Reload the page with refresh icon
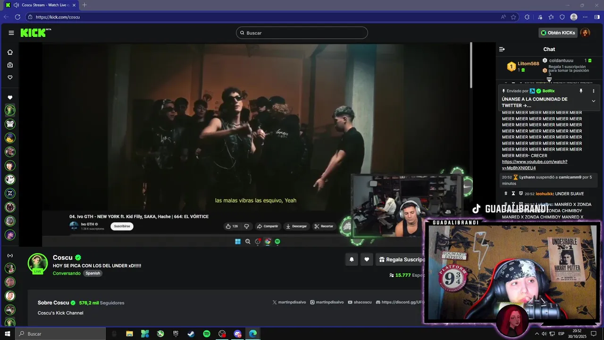 click(x=17, y=17)
